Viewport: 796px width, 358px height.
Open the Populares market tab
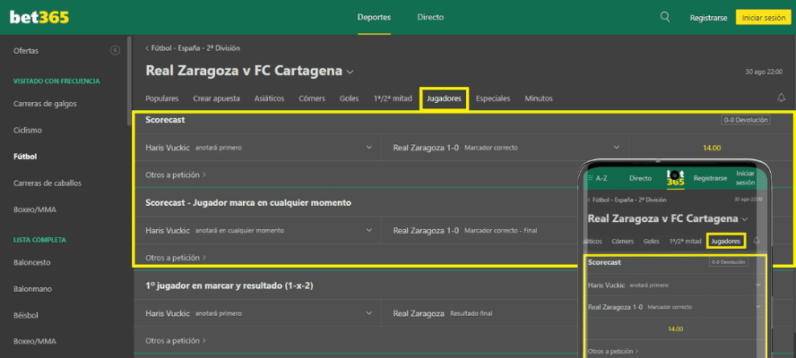click(162, 98)
